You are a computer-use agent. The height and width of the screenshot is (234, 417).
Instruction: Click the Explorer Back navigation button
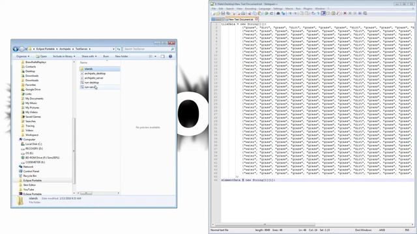point(16,49)
